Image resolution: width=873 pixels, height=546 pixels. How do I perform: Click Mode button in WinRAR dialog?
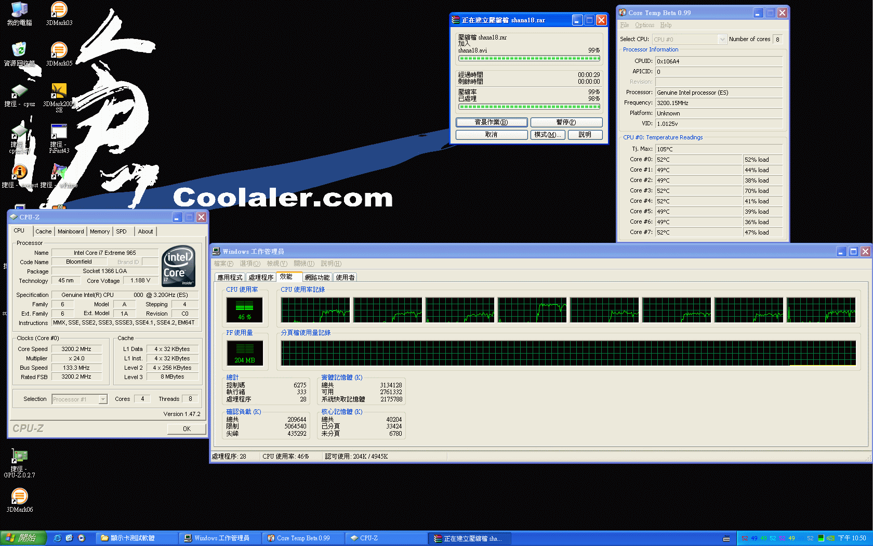coord(548,135)
